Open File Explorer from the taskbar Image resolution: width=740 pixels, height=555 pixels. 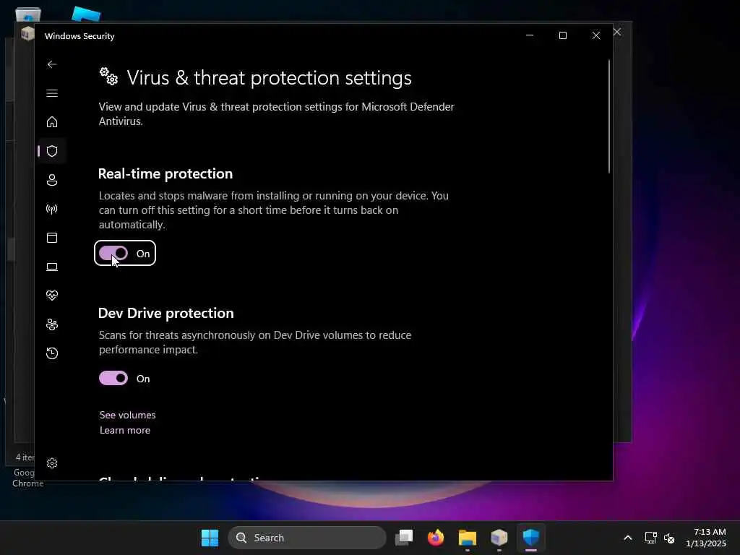click(468, 538)
